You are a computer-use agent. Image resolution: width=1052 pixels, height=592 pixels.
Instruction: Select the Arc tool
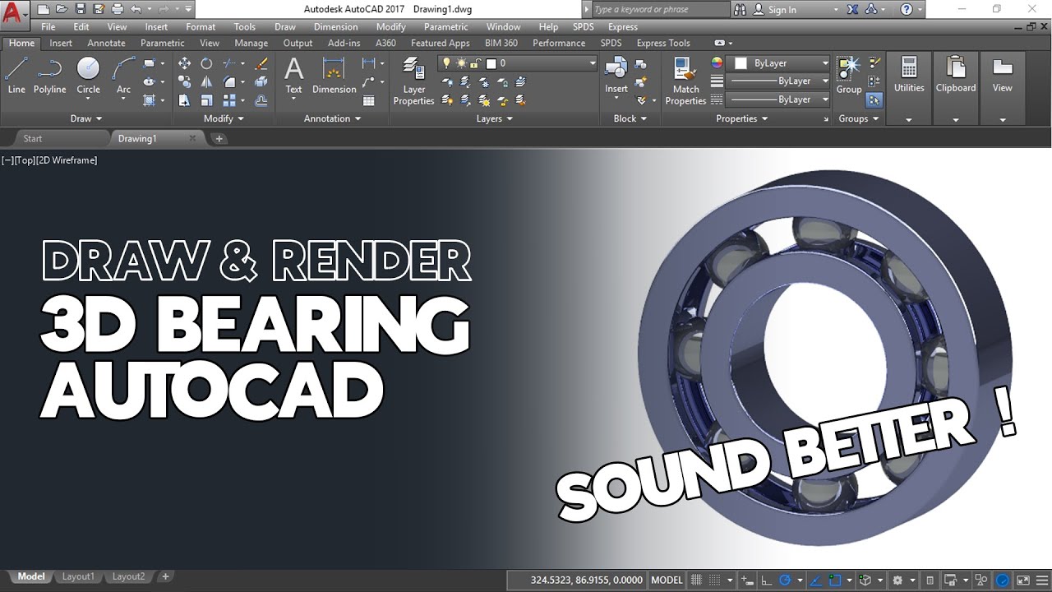click(x=123, y=76)
